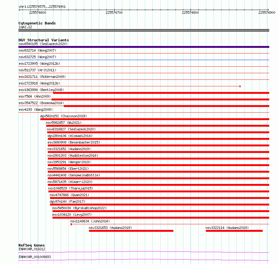The image size is (278, 264).
Task: Click the DGV Structural Variants track title
Action: pyautogui.click(x=44, y=40)
